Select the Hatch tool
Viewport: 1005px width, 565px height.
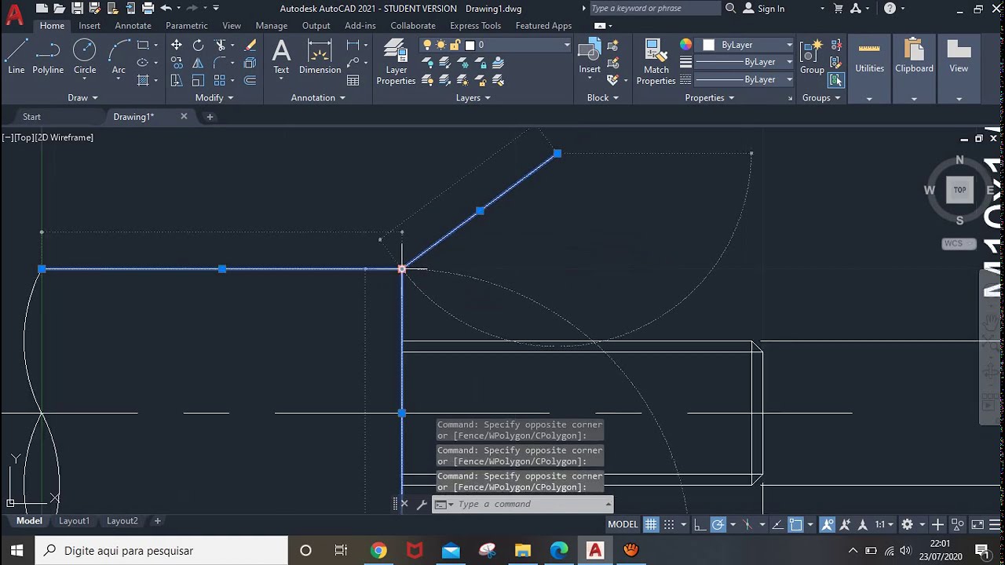pyautogui.click(x=143, y=80)
